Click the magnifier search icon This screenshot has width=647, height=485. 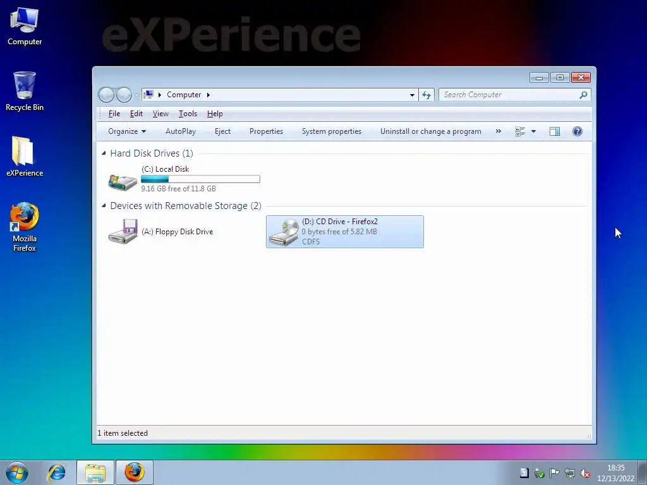pyautogui.click(x=583, y=95)
